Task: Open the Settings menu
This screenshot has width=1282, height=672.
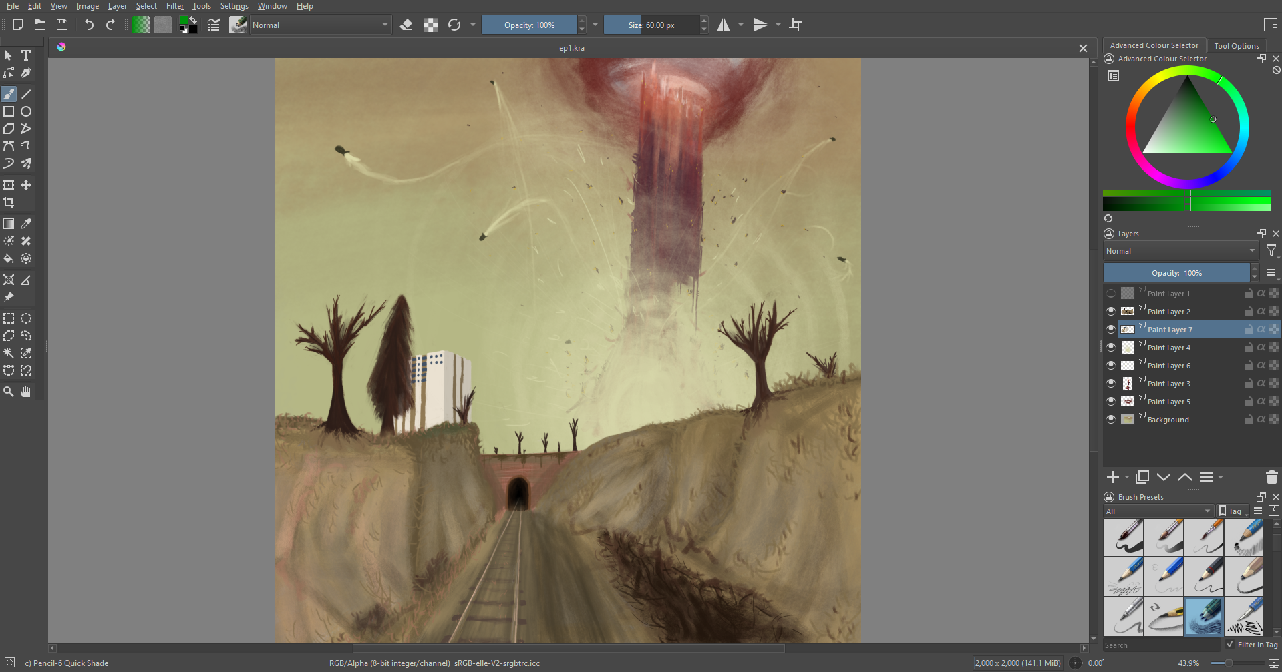Action: 234,6
